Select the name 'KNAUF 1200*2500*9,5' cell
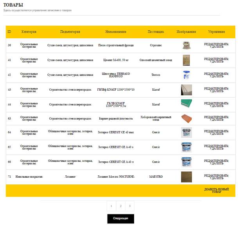The height and width of the screenshot is (225, 244). point(116,104)
